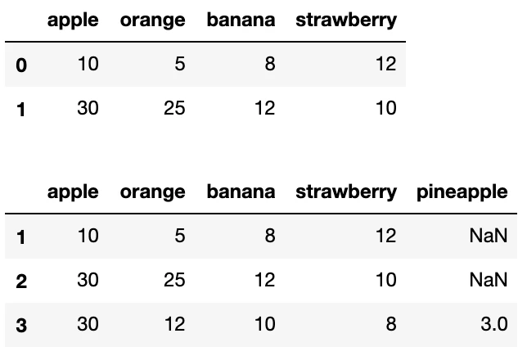Click the strawberry value 8 in row 3

[391, 324]
